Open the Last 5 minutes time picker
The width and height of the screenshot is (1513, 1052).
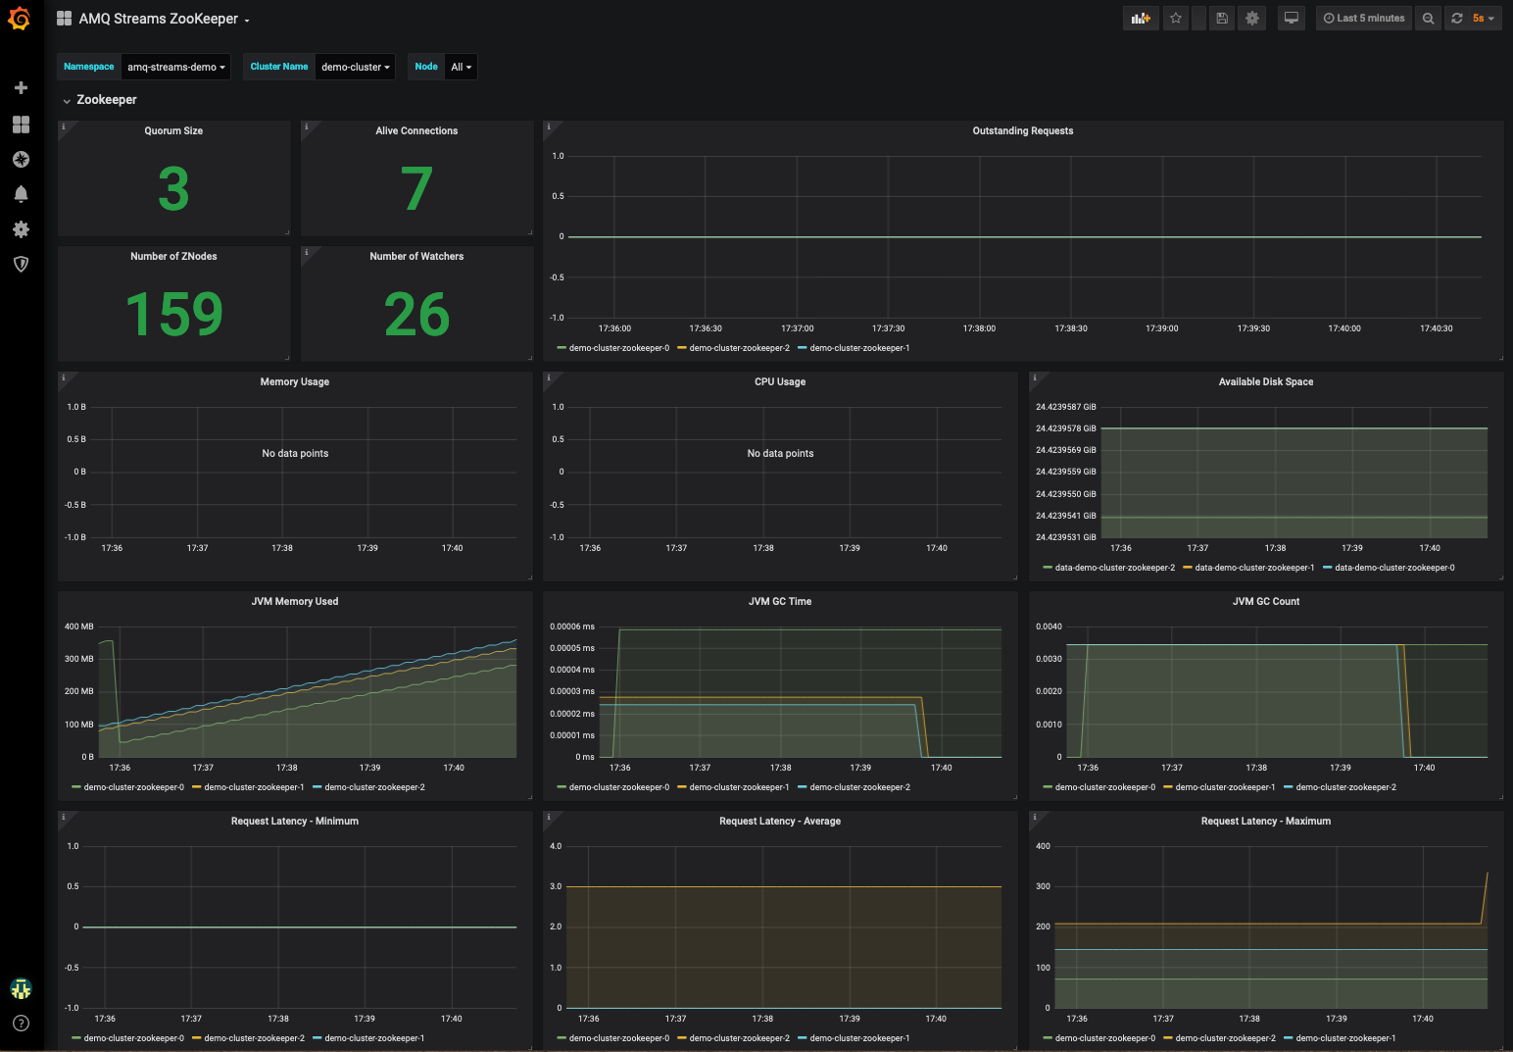pyautogui.click(x=1364, y=19)
